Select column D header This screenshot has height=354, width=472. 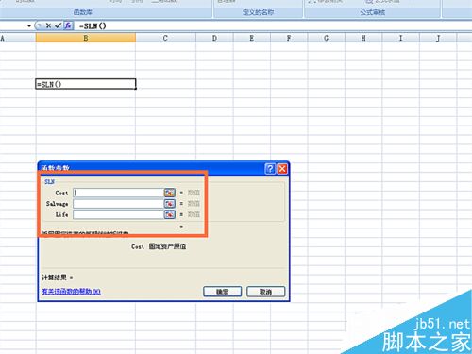pyautogui.click(x=214, y=38)
